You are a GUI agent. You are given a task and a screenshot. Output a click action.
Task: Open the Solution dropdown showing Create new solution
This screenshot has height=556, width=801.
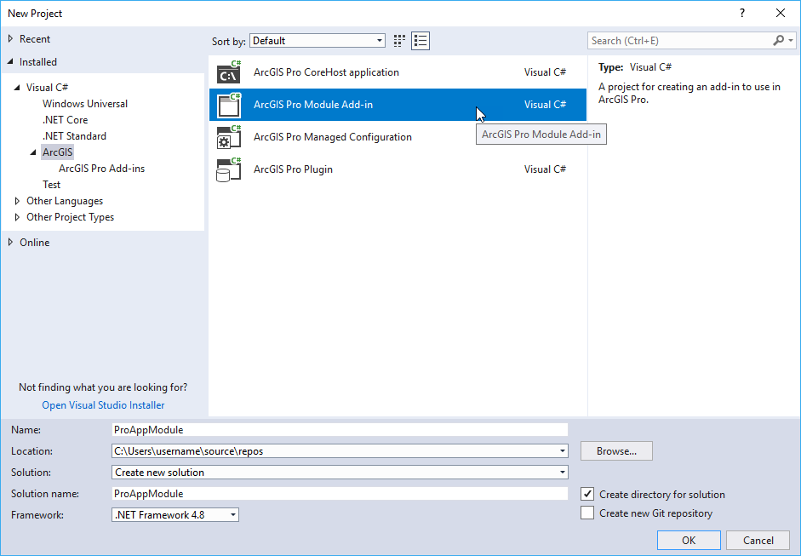tap(562, 472)
